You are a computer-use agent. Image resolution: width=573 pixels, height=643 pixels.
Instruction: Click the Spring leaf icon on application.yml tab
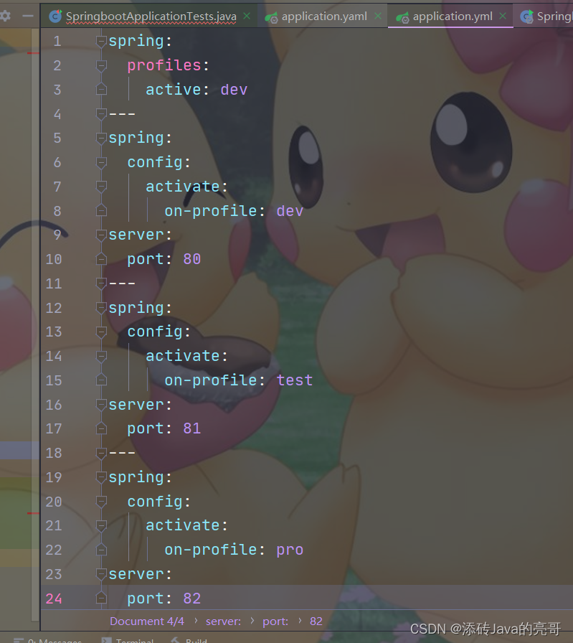402,17
